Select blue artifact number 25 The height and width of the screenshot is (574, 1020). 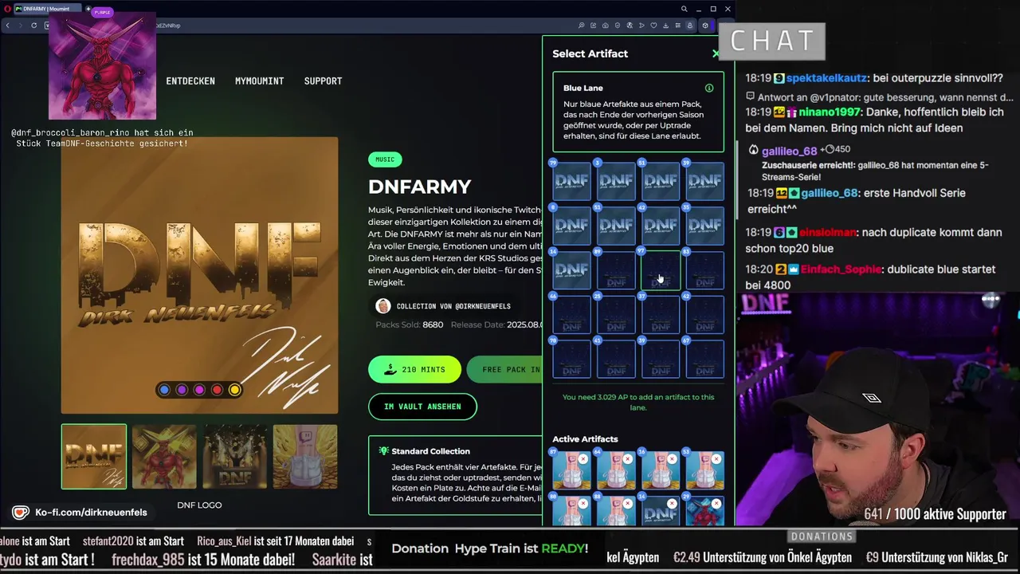(x=616, y=315)
